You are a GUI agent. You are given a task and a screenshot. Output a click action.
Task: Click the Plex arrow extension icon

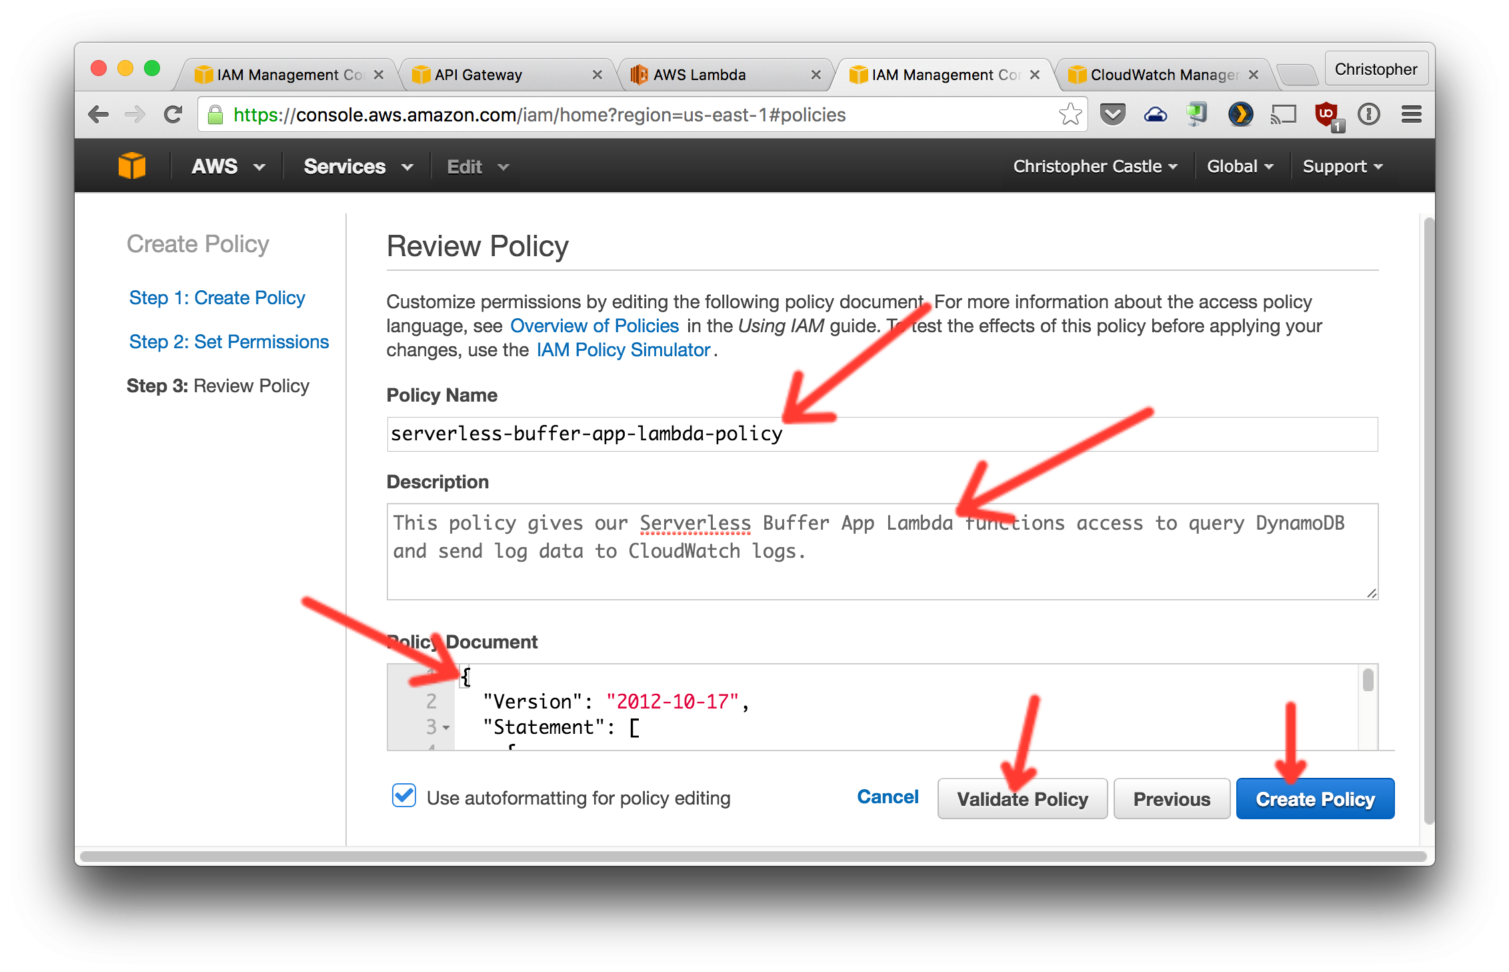click(x=1240, y=115)
